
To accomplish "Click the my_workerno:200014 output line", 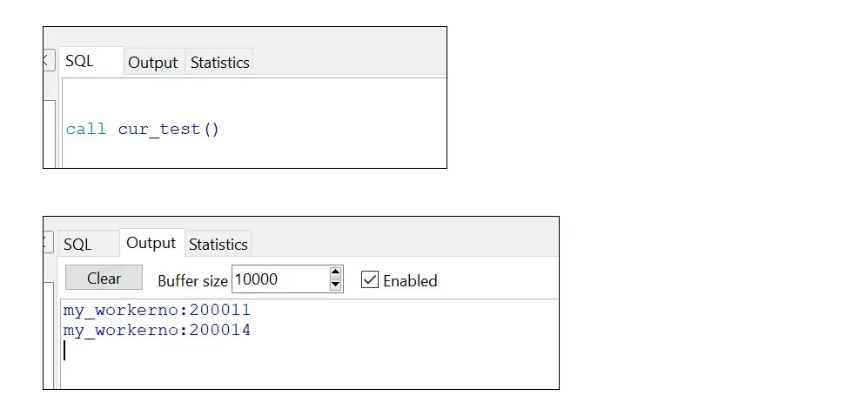I will tap(157, 331).
